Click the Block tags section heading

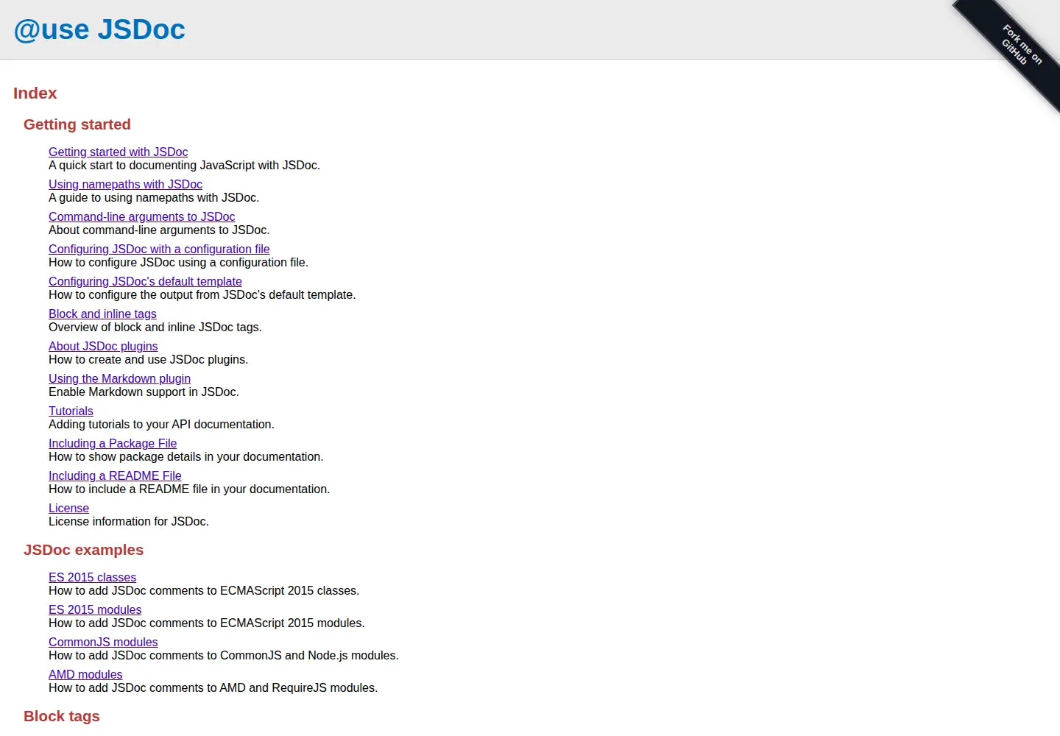(62, 716)
